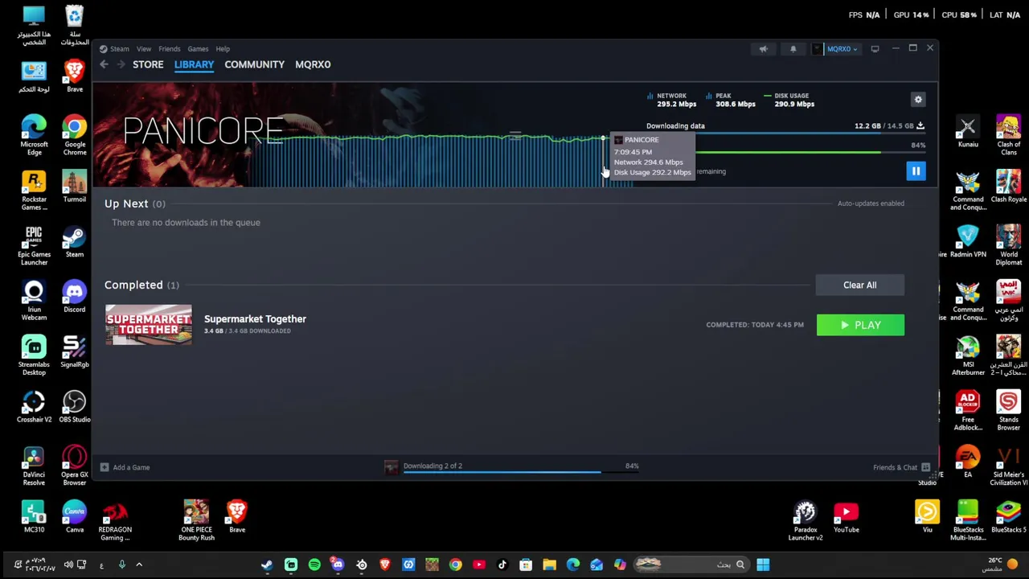This screenshot has width=1029, height=579.
Task: Click the Up Next heading
Action: tap(126, 203)
